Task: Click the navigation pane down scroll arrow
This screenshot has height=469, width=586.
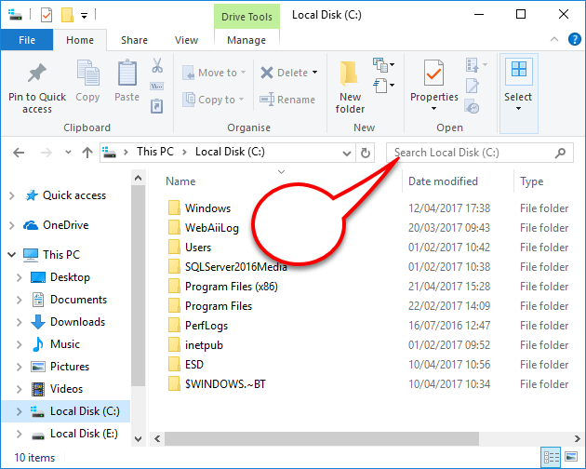Action: pos(138,438)
